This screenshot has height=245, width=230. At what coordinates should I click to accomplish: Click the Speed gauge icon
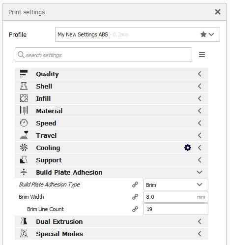tap(24, 123)
